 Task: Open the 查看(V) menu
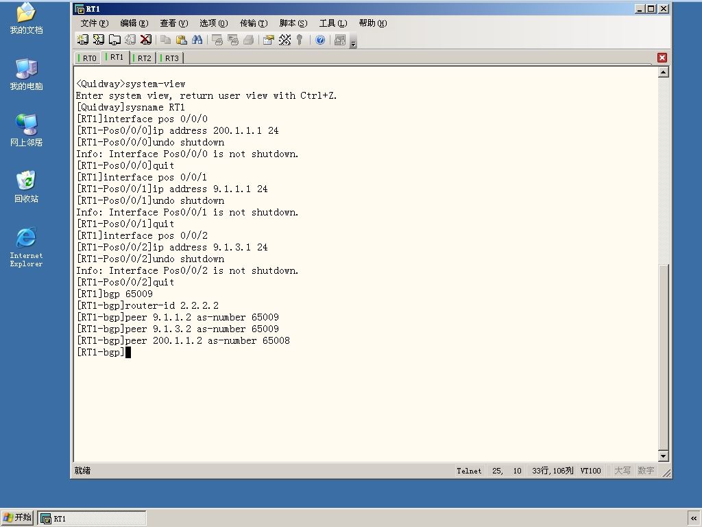pyautogui.click(x=174, y=23)
